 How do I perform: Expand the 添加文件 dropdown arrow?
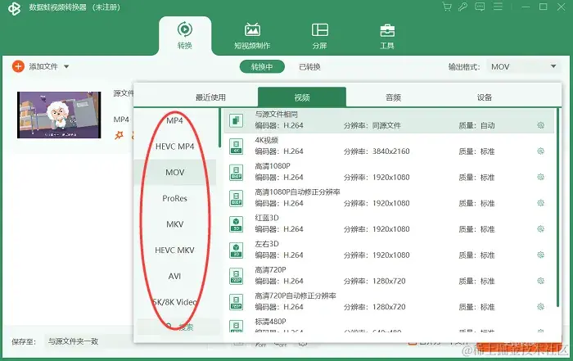coord(66,66)
